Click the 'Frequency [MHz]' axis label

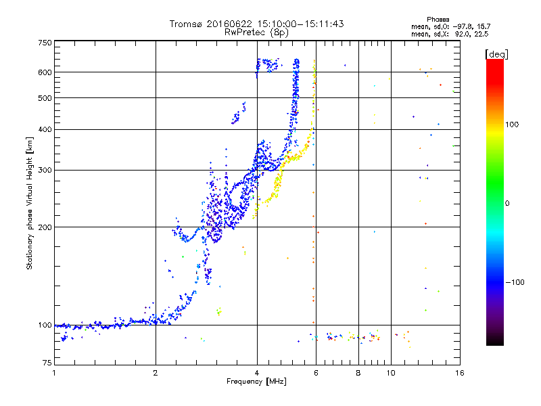click(256, 382)
